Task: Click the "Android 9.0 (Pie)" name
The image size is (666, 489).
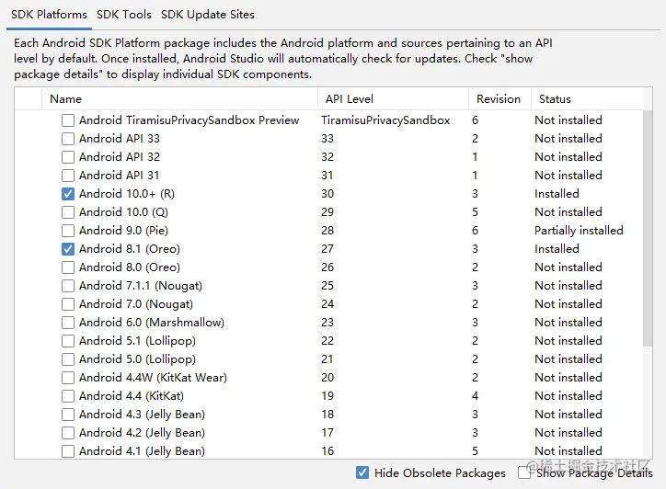Action: tap(123, 231)
